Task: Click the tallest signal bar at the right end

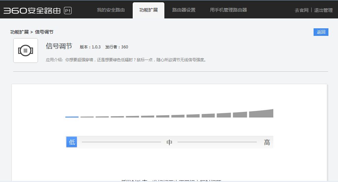Action: click(261, 113)
